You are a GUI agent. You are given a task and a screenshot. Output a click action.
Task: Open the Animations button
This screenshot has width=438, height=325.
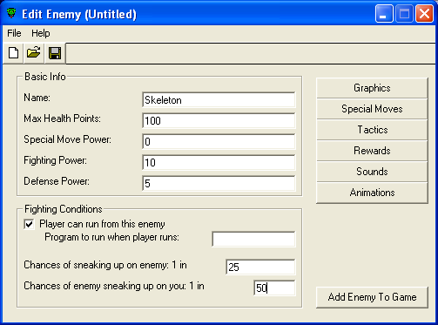tap(372, 193)
